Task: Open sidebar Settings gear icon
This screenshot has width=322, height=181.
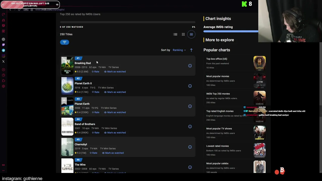Action: (x=4, y=86)
